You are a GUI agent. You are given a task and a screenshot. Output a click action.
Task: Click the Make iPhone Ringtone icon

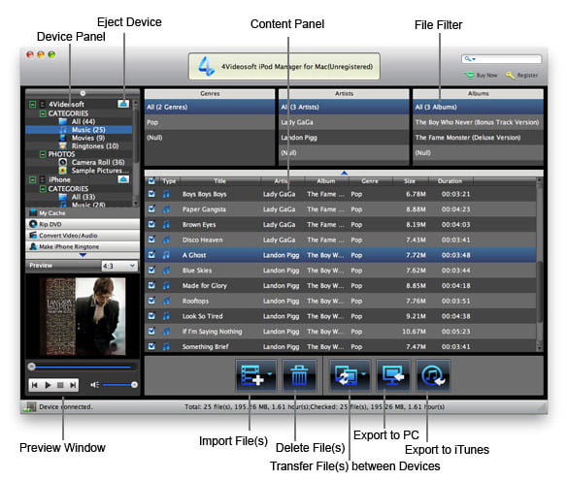[33, 246]
